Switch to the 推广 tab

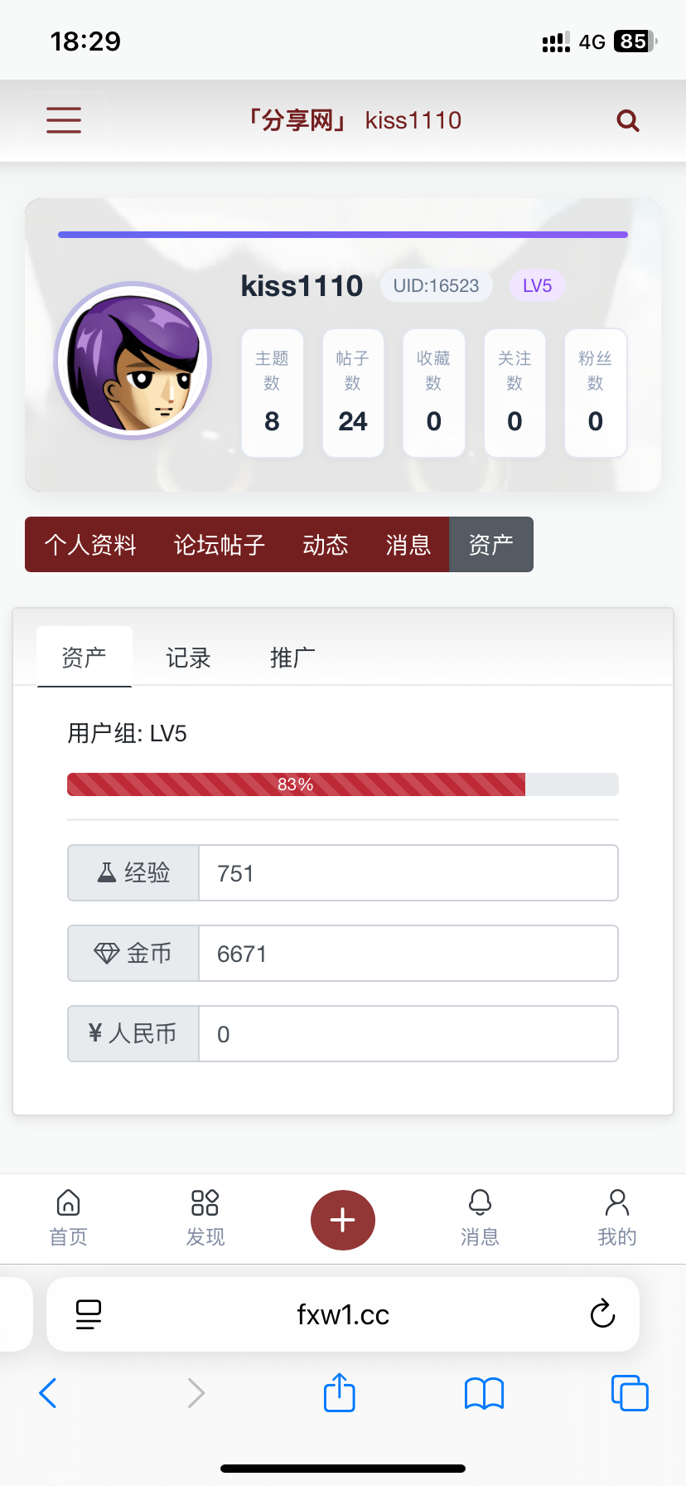(x=292, y=658)
